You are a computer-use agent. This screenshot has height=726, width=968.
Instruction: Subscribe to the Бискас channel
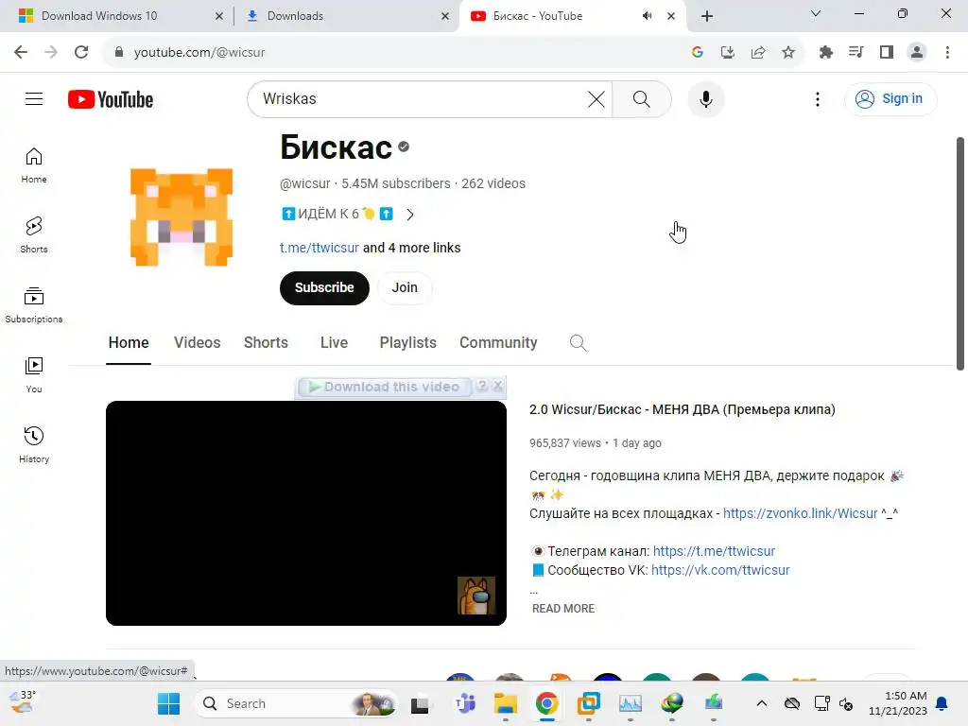(x=324, y=287)
